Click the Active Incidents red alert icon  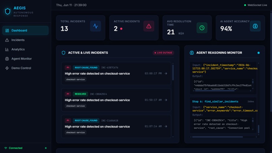(x=149, y=26)
